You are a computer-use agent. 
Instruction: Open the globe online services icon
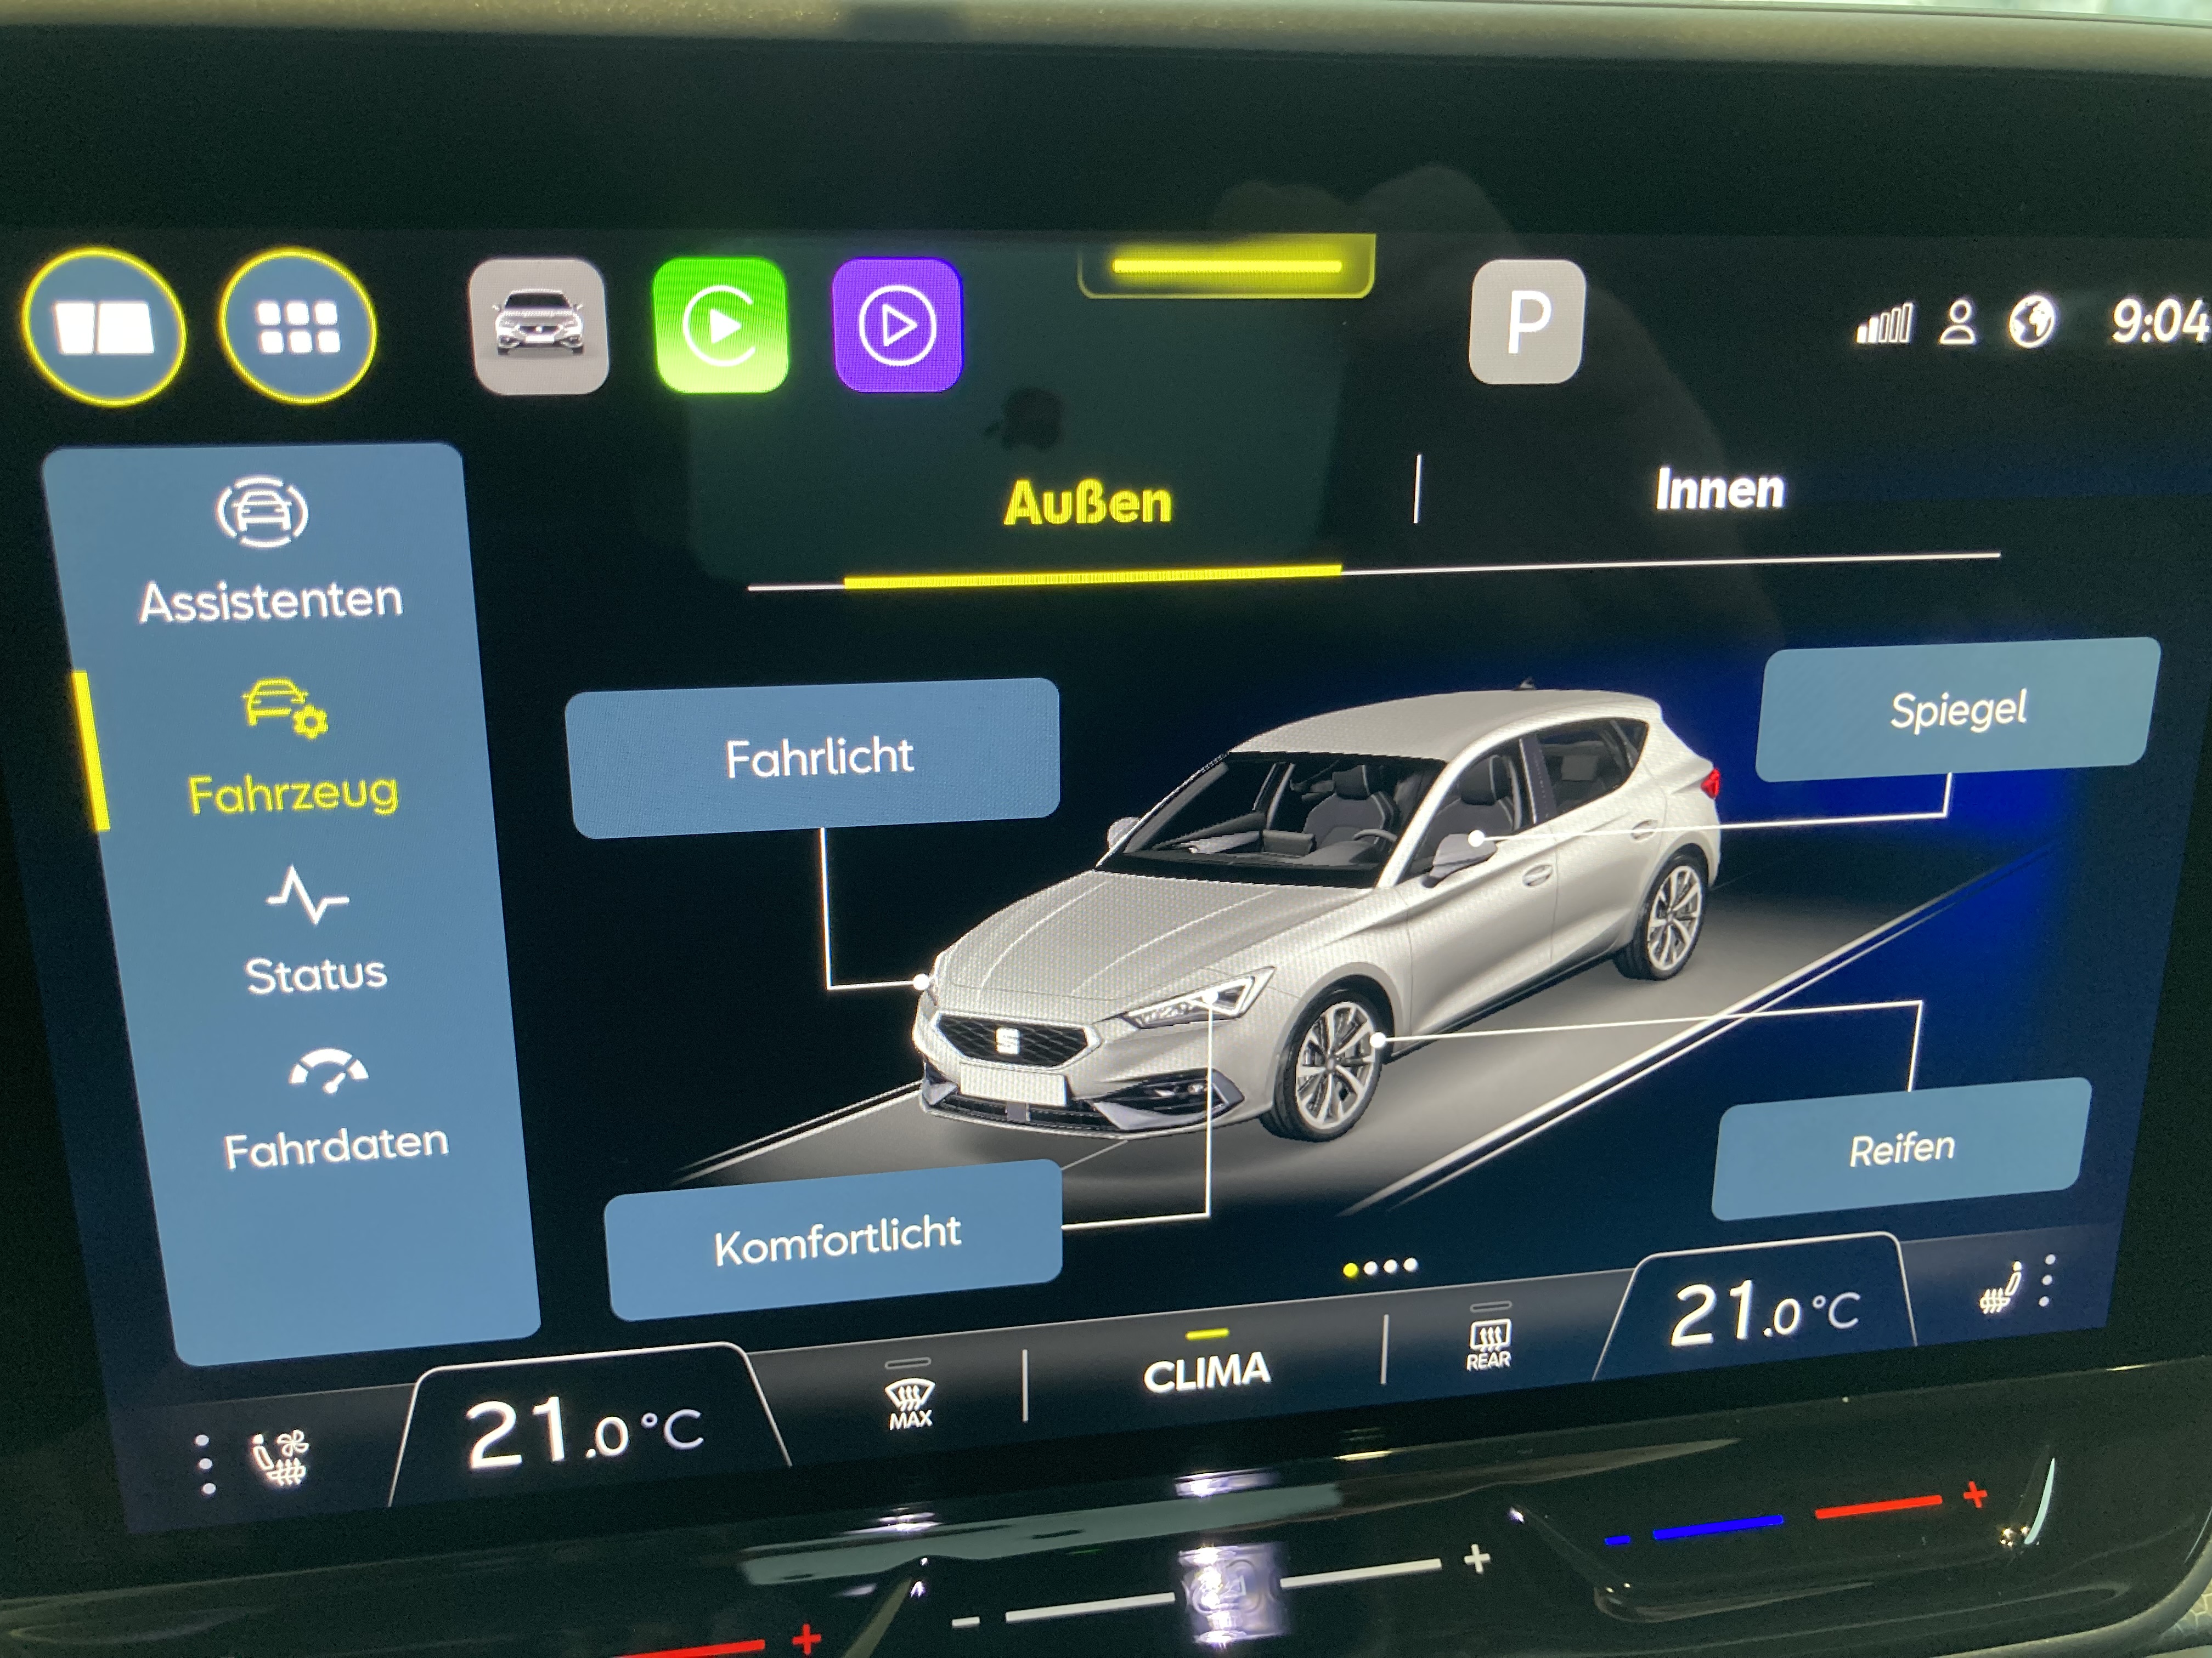(2031, 322)
